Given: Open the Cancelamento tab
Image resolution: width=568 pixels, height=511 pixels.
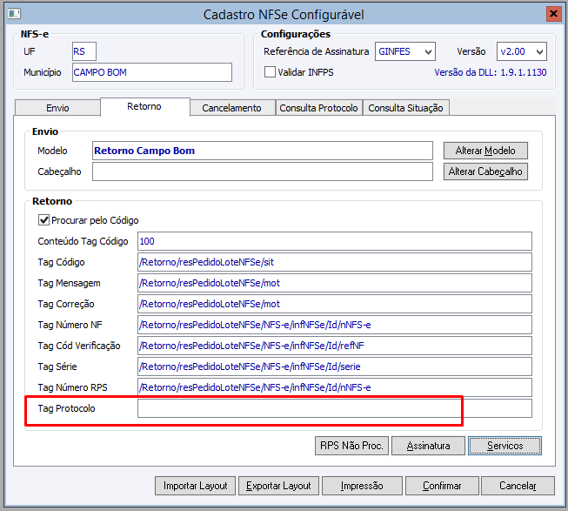Looking at the screenshot, I should 232,108.
